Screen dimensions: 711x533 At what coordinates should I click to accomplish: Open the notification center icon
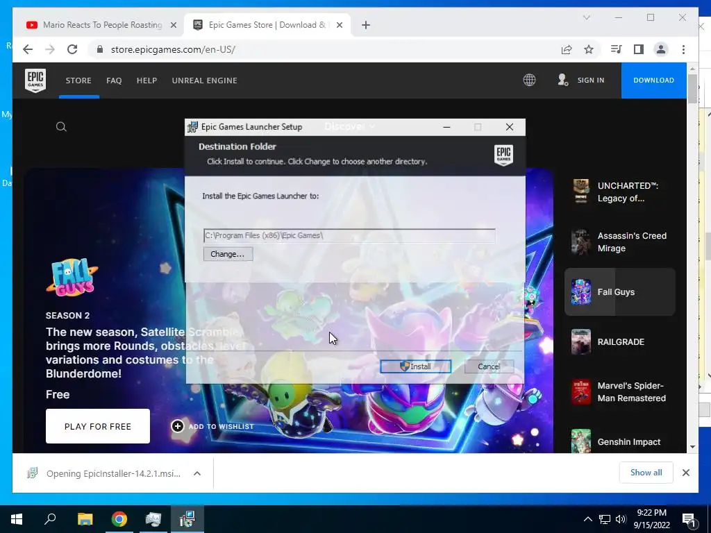689,519
